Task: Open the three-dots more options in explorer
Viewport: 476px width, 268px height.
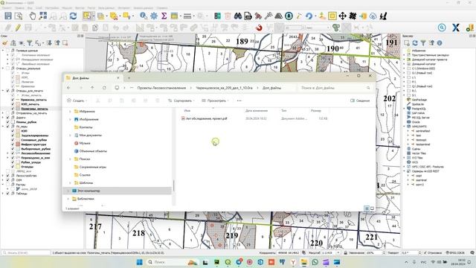Action: point(239,100)
